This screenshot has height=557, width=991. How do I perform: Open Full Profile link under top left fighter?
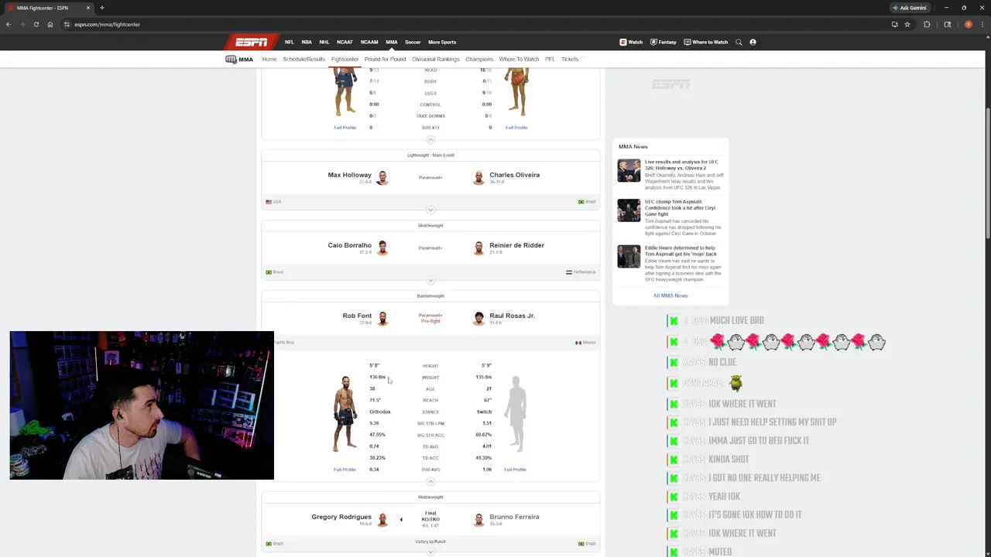tap(345, 128)
